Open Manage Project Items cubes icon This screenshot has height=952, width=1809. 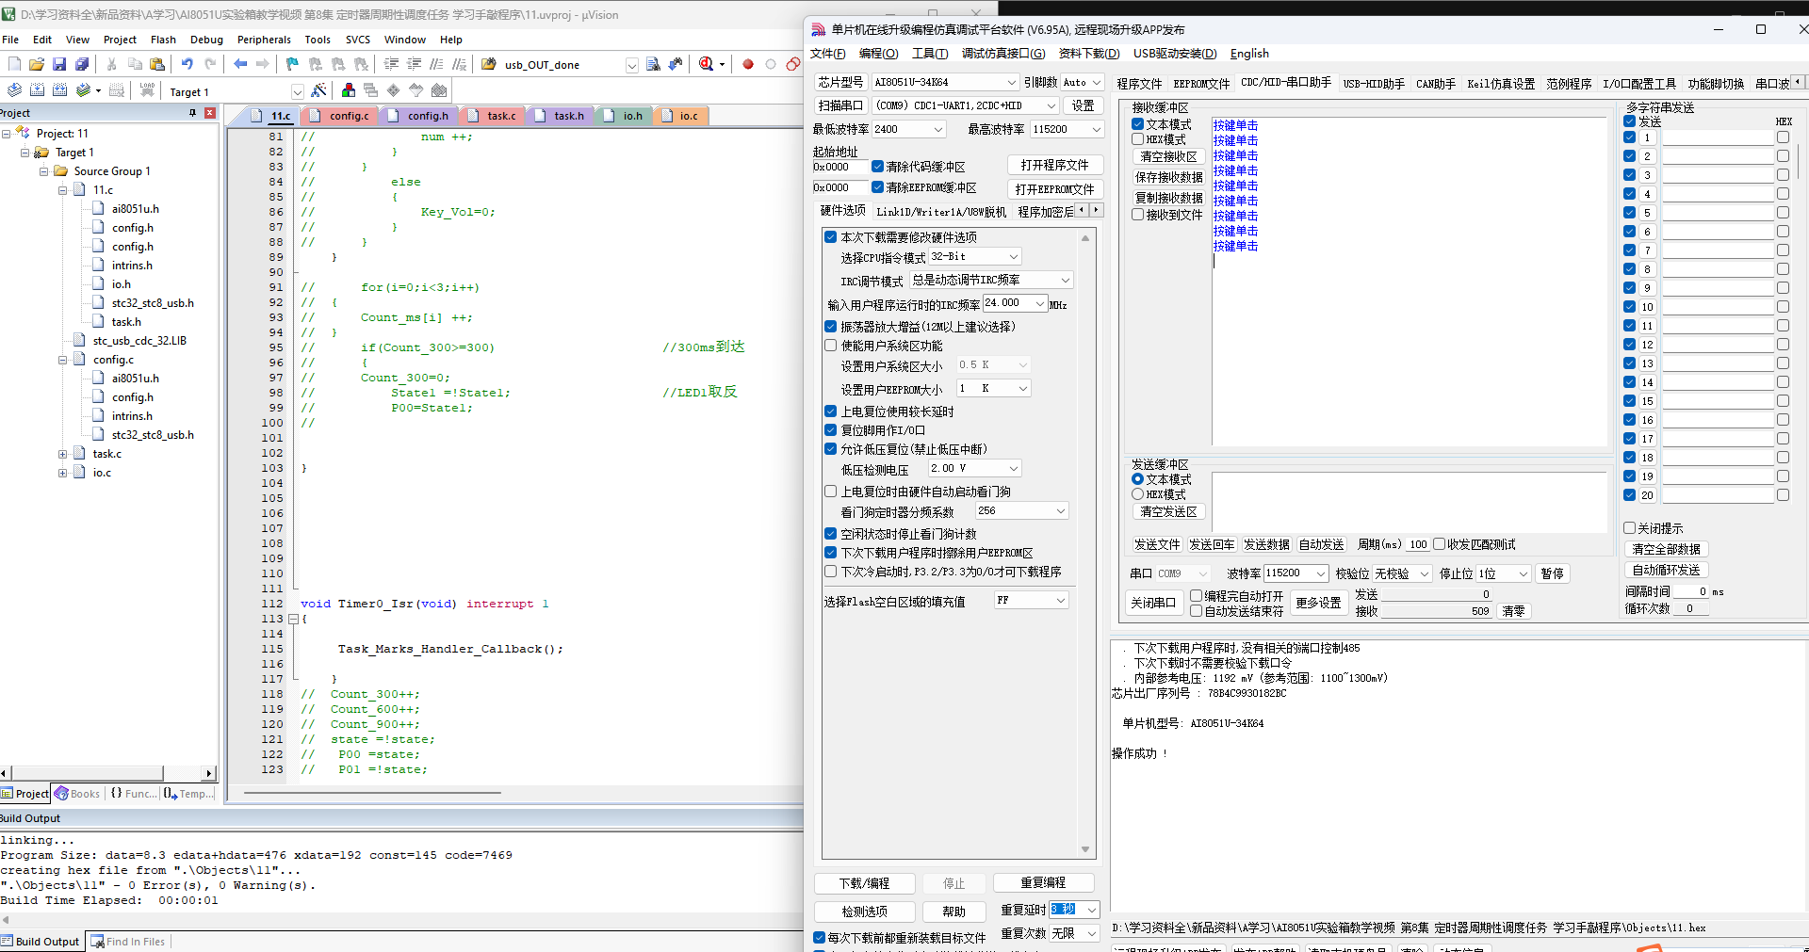[x=349, y=90]
